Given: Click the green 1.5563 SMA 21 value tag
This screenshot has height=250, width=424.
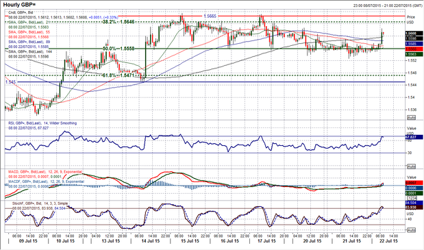Looking at the screenshot, I should click(x=414, y=54).
